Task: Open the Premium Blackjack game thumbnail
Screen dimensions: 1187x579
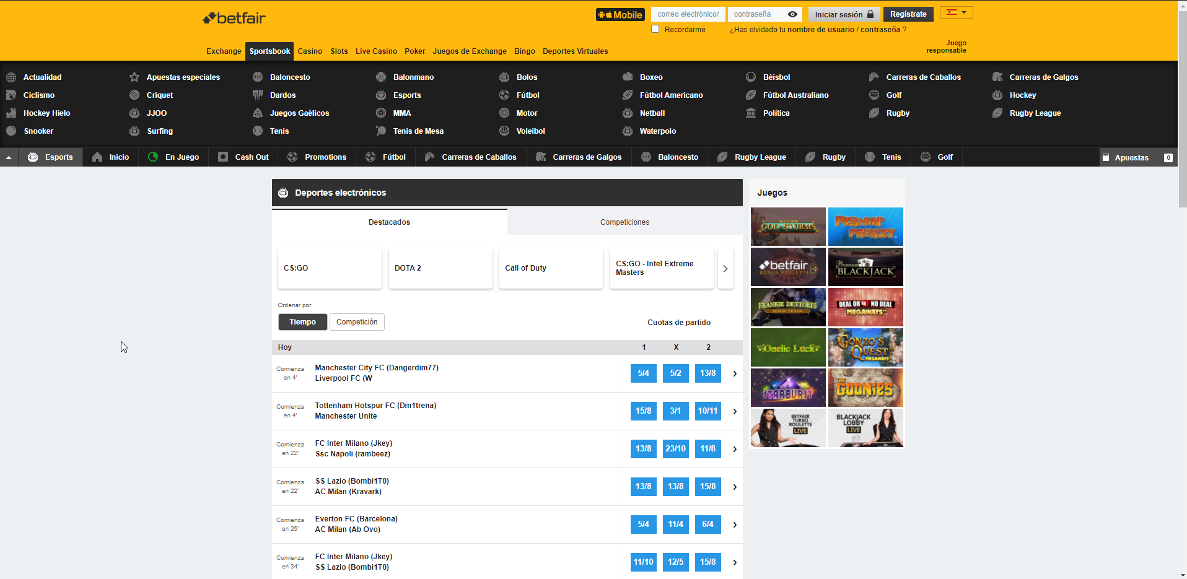Action: click(865, 267)
